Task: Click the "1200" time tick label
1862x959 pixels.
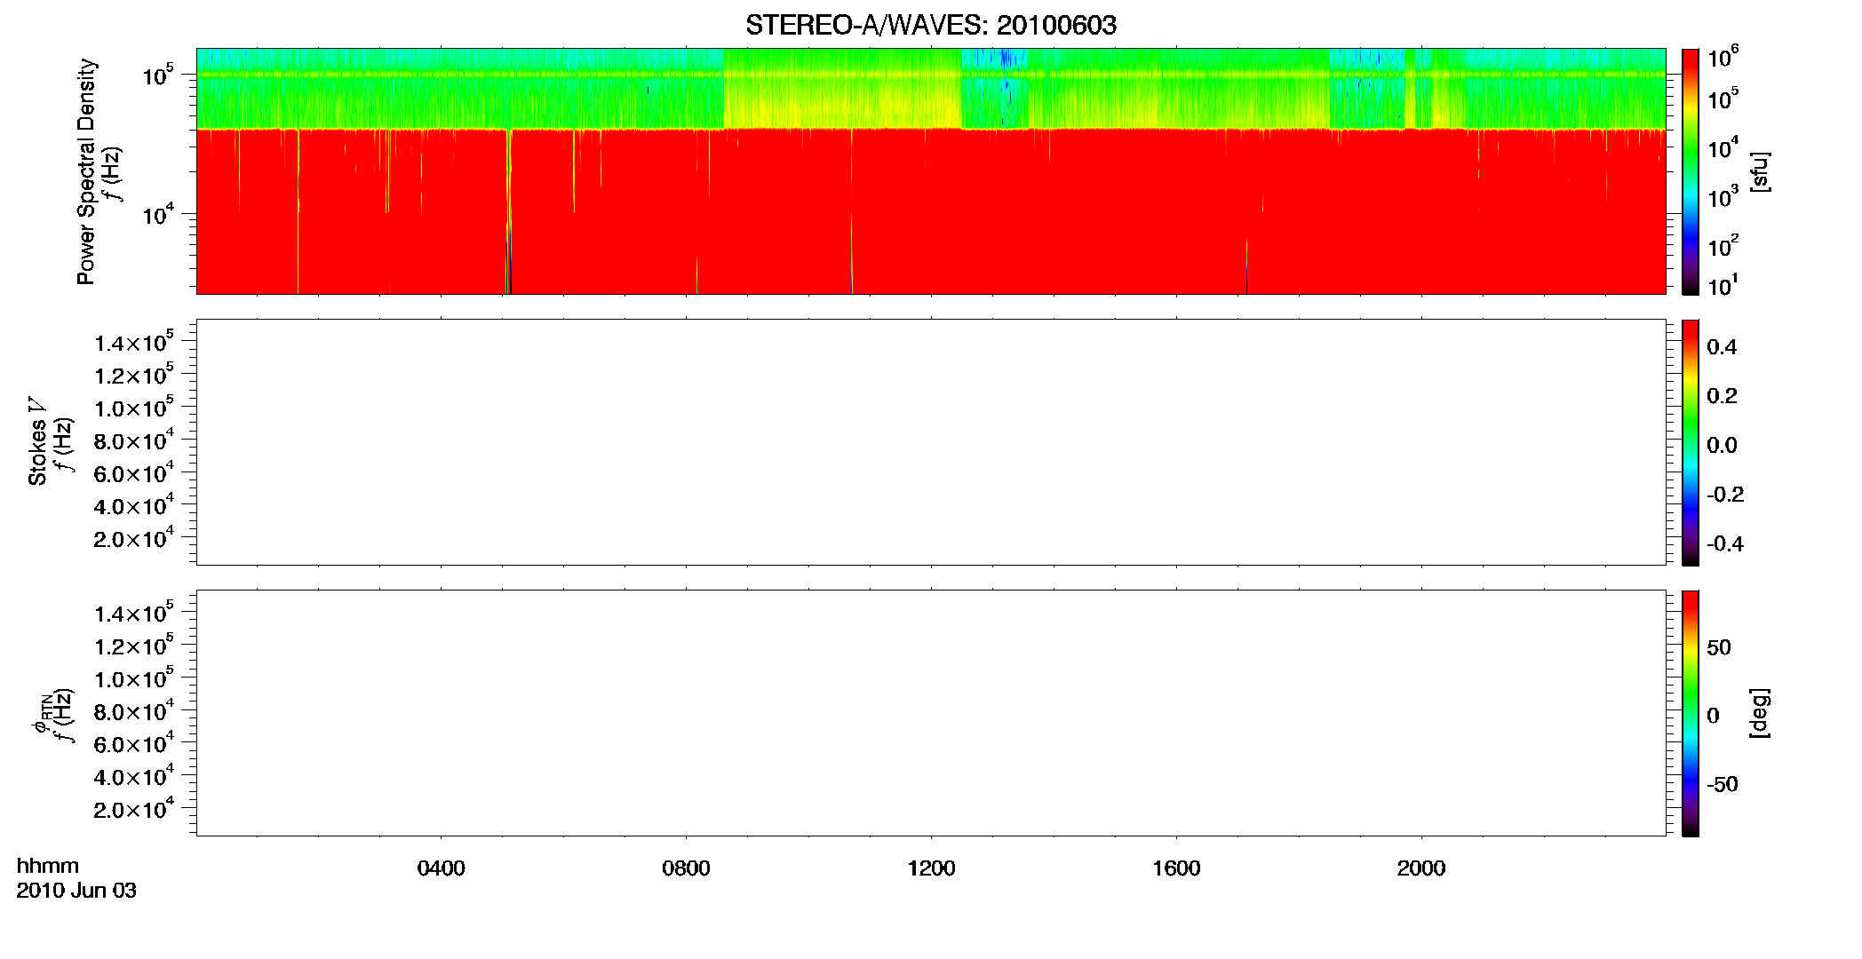Action: 931,868
